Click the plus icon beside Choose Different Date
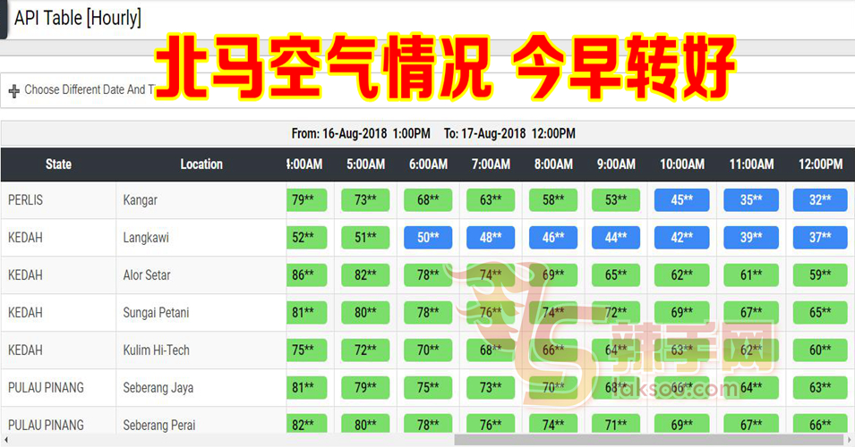 pyautogui.click(x=13, y=91)
